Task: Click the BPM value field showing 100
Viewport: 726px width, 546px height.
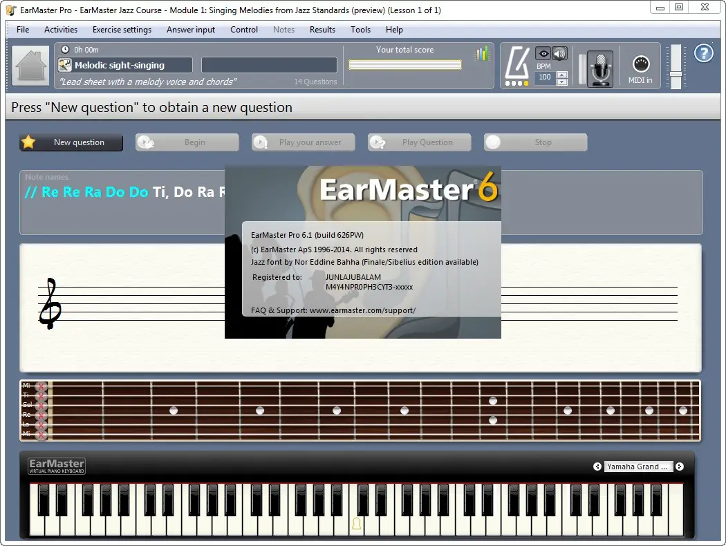Action: coord(545,77)
